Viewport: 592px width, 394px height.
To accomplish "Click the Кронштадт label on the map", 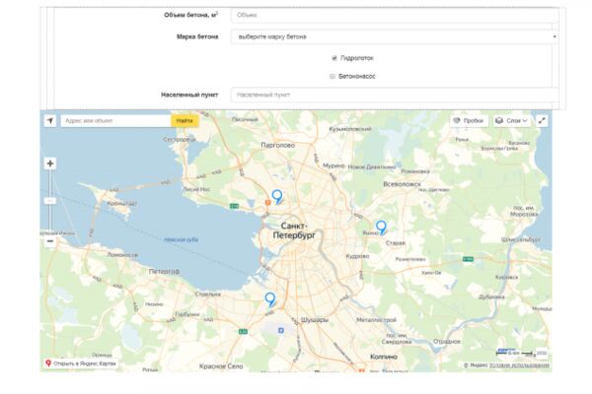I will pos(122,203).
